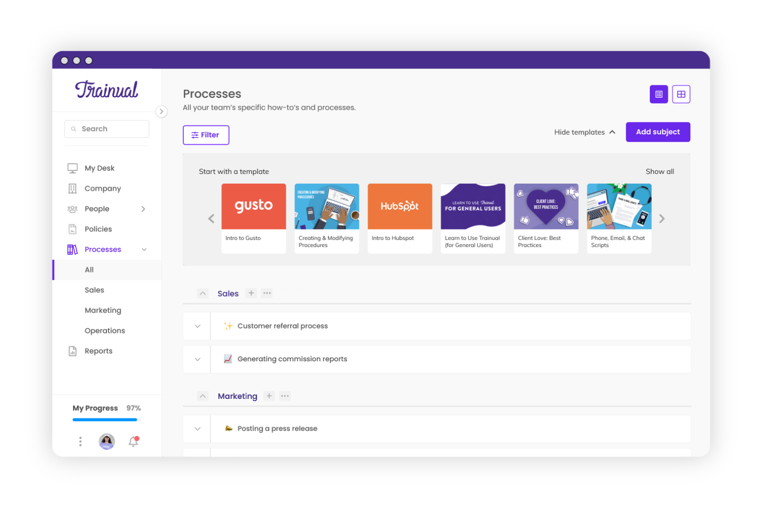This screenshot has width=762, height=508.
Task: Open Policies via its sidebar icon
Action: click(x=73, y=229)
